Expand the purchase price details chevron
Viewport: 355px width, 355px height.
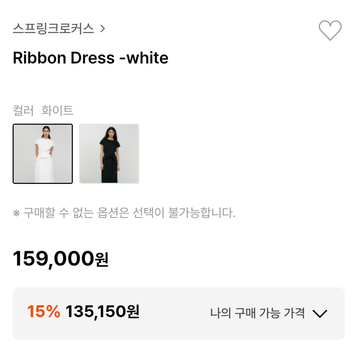320,314
